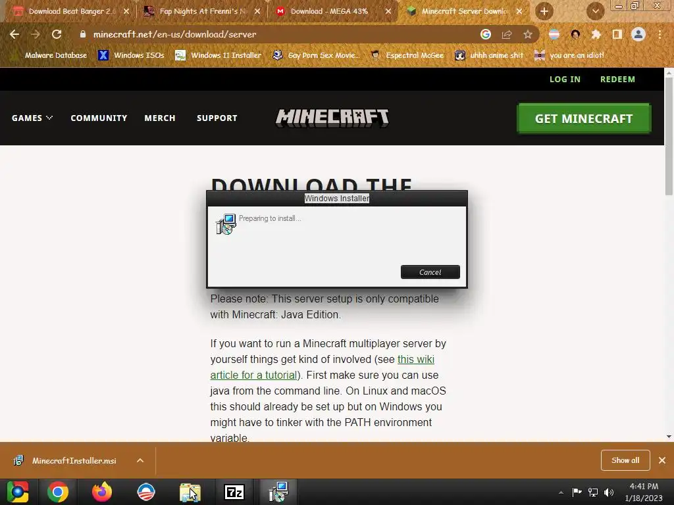
Task: Select Windows Installer taskbar icon
Action: (x=278, y=492)
